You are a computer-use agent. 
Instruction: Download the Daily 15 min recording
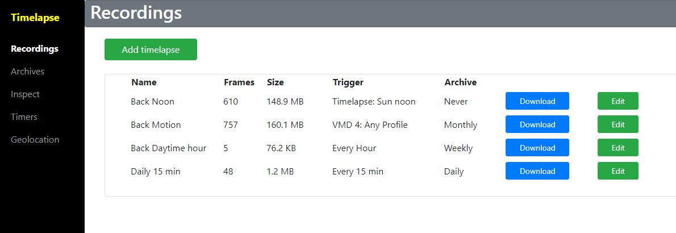click(x=537, y=171)
